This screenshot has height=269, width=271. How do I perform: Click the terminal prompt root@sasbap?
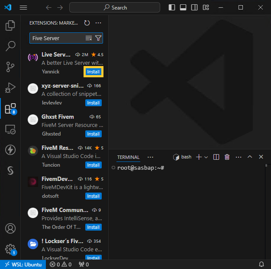141,168
